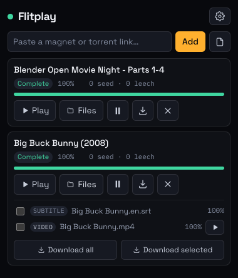Click the Flitplay app title
238x278 pixels.
click(x=37, y=17)
